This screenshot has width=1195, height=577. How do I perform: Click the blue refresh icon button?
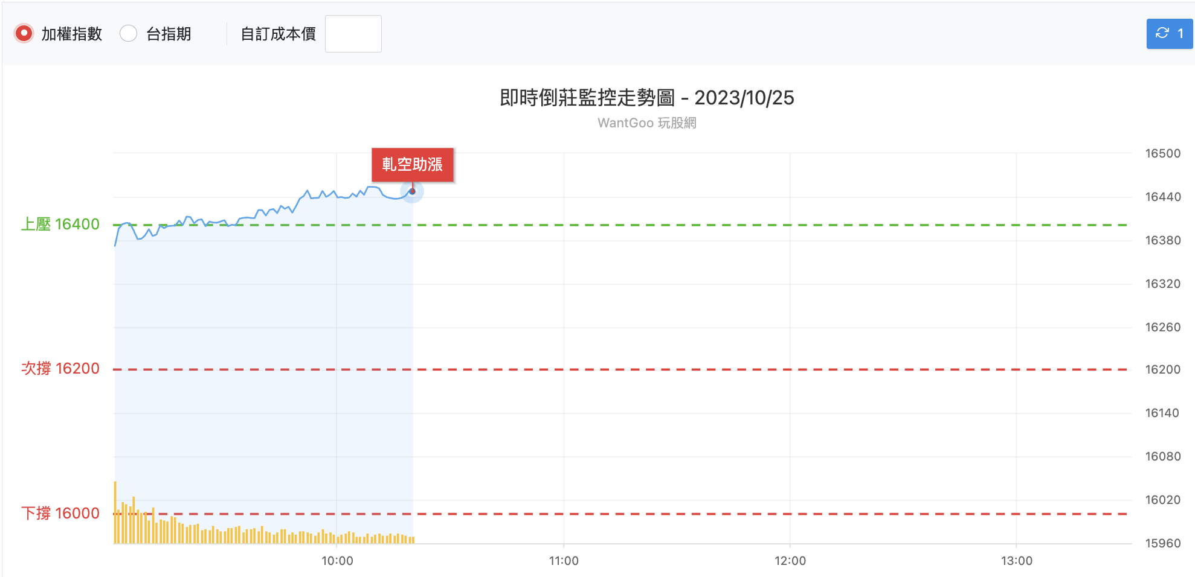click(x=1169, y=33)
